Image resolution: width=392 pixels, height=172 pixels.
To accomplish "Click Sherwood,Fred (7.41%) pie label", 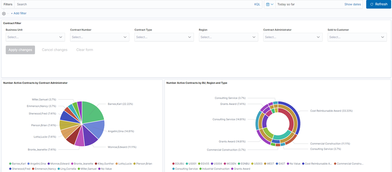I will (x=42, y=113).
